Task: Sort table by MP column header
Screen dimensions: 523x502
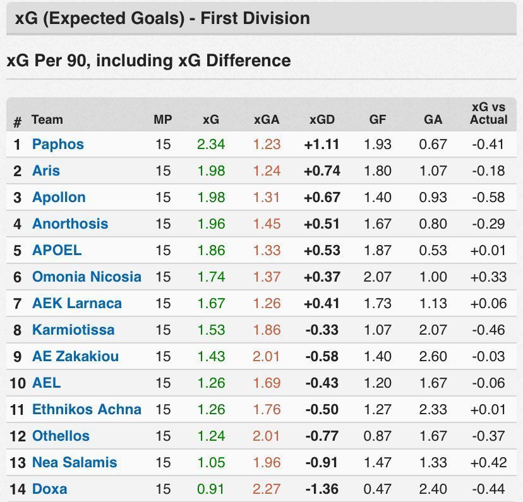Action: click(163, 119)
